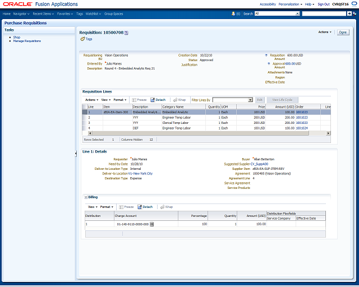Click right arrow of lines table scrollbar
Viewport: 359px width, 287px height.
click(328, 133)
